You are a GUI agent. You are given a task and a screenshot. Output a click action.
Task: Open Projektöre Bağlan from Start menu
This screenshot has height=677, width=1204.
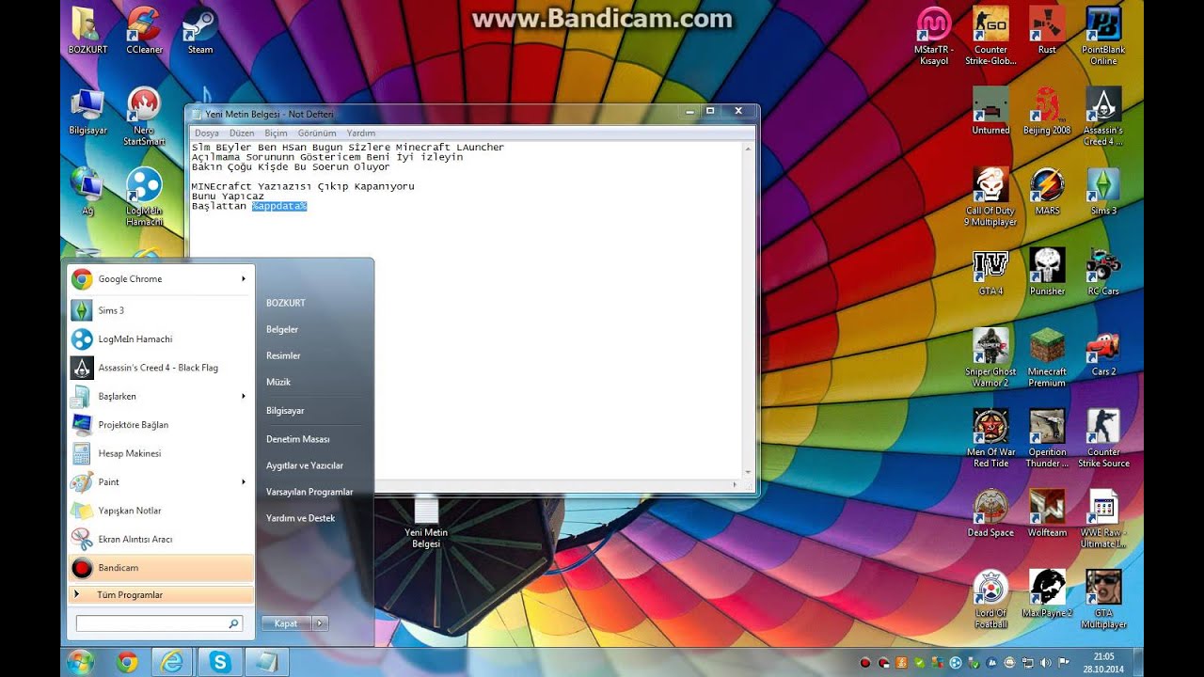pyautogui.click(x=162, y=425)
